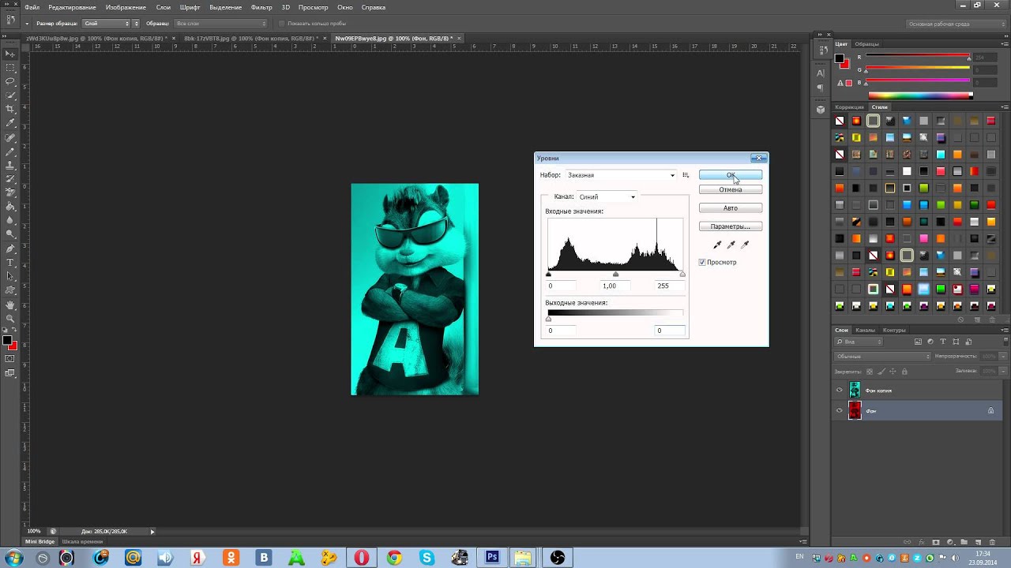This screenshot has height=568, width=1011.
Task: Pick the gray point eyedropper in Levels
Action: coord(731,245)
